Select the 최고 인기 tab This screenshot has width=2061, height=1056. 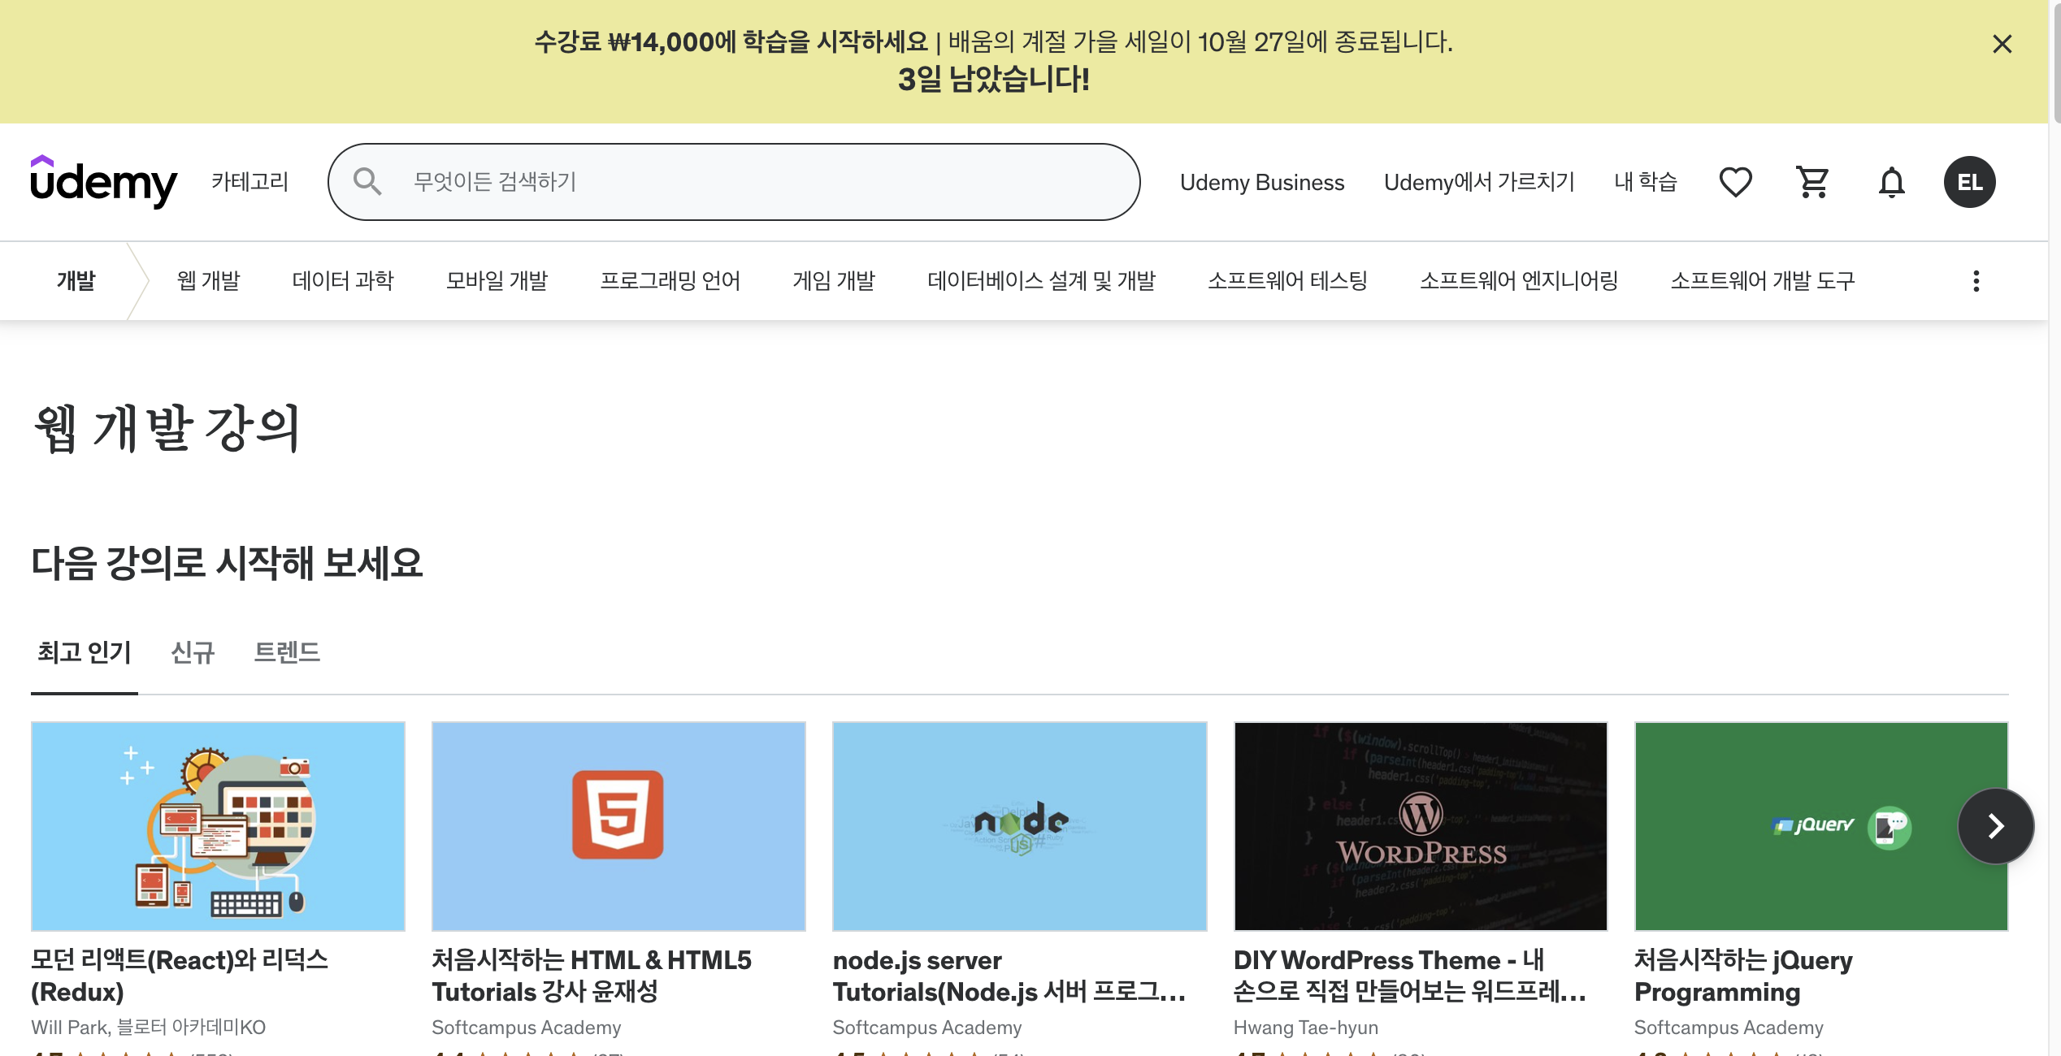(x=85, y=652)
